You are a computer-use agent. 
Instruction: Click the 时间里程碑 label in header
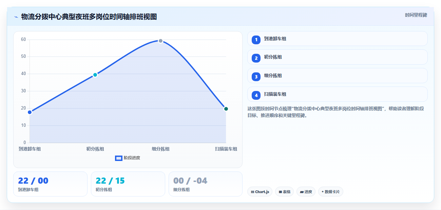tap(416, 15)
